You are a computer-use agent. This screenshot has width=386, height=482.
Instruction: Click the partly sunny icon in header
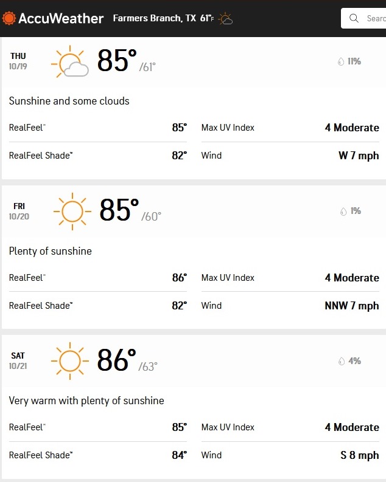coord(225,18)
